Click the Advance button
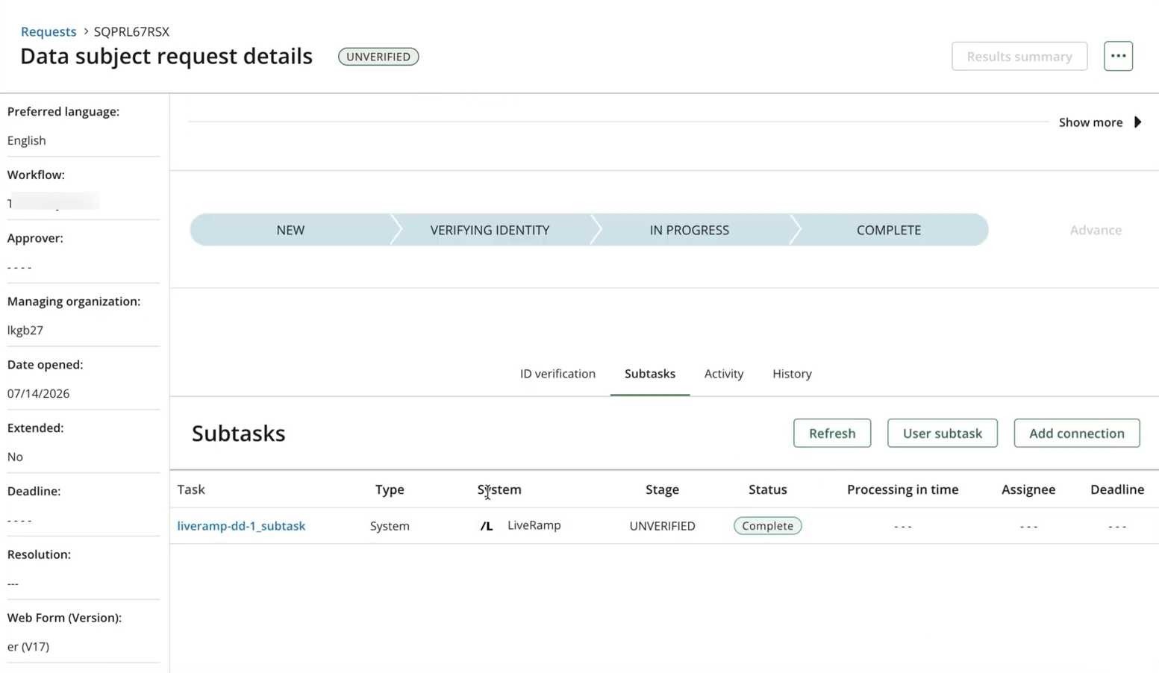 (x=1096, y=230)
